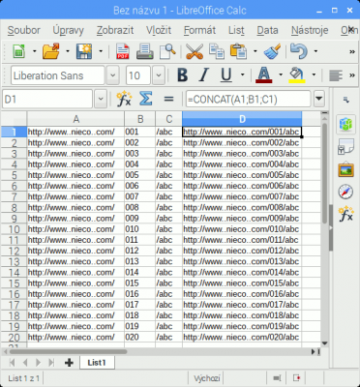This screenshot has width=360, height=387.
Task: Toggle Italic formatting
Action: [x=204, y=75]
